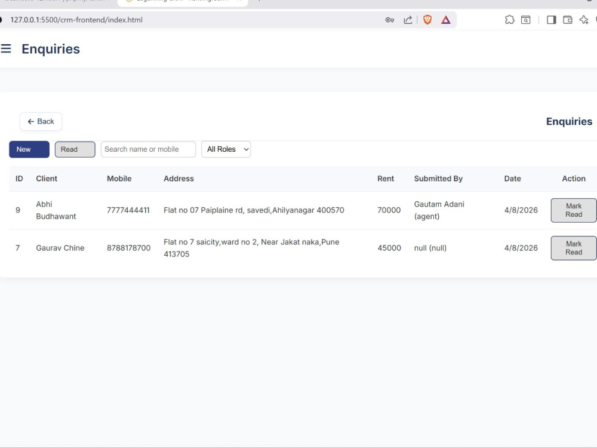Click the Brave Rewards triangle icon

[446, 20]
